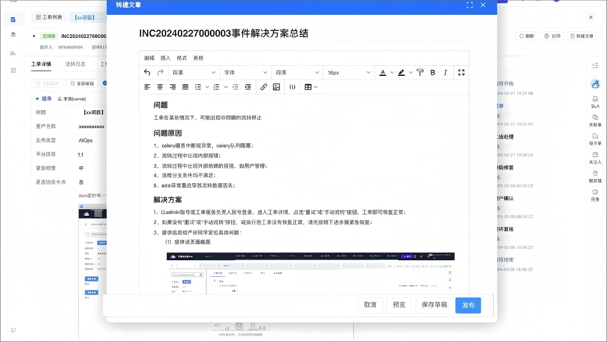This screenshot has width=607, height=342.
Task: Select the format painter tool
Action: [x=420, y=72]
